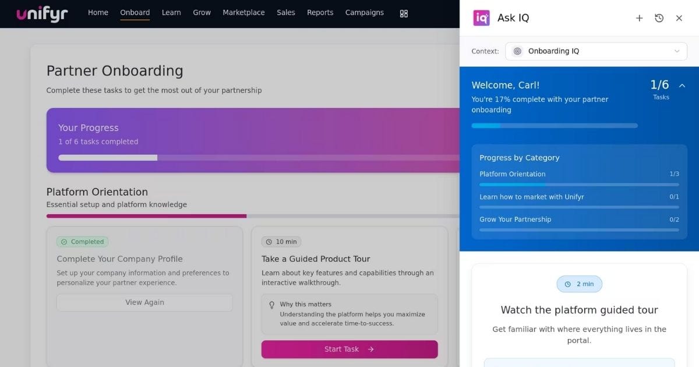The height and width of the screenshot is (367, 699).
Task: Open Ask IQ history clock icon
Action: click(x=659, y=18)
